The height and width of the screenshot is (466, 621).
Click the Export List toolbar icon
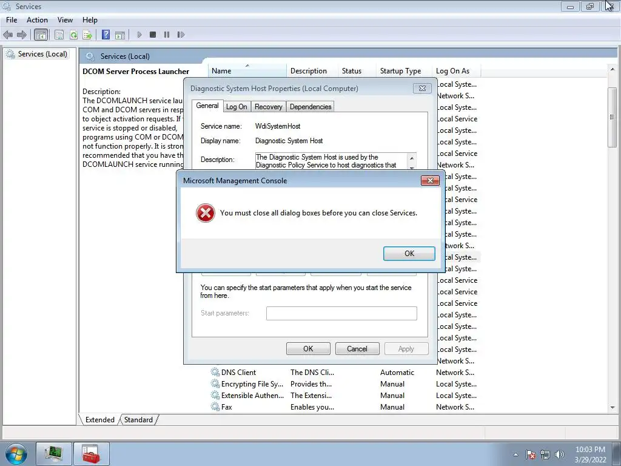(x=87, y=35)
